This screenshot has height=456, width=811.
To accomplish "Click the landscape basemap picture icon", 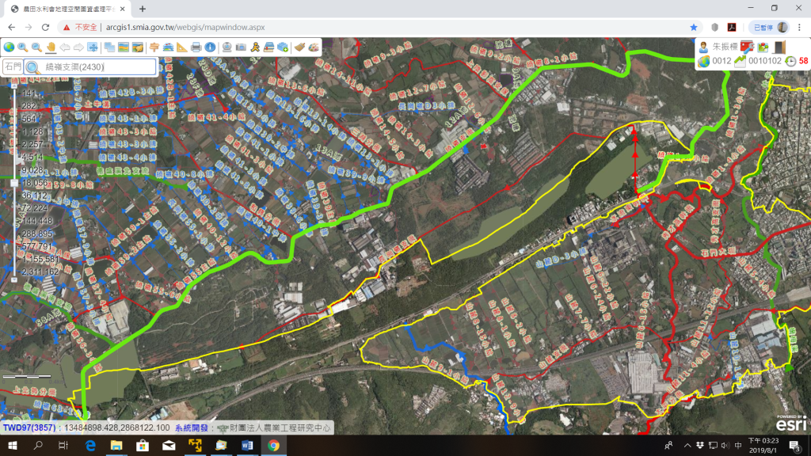I will coord(124,47).
